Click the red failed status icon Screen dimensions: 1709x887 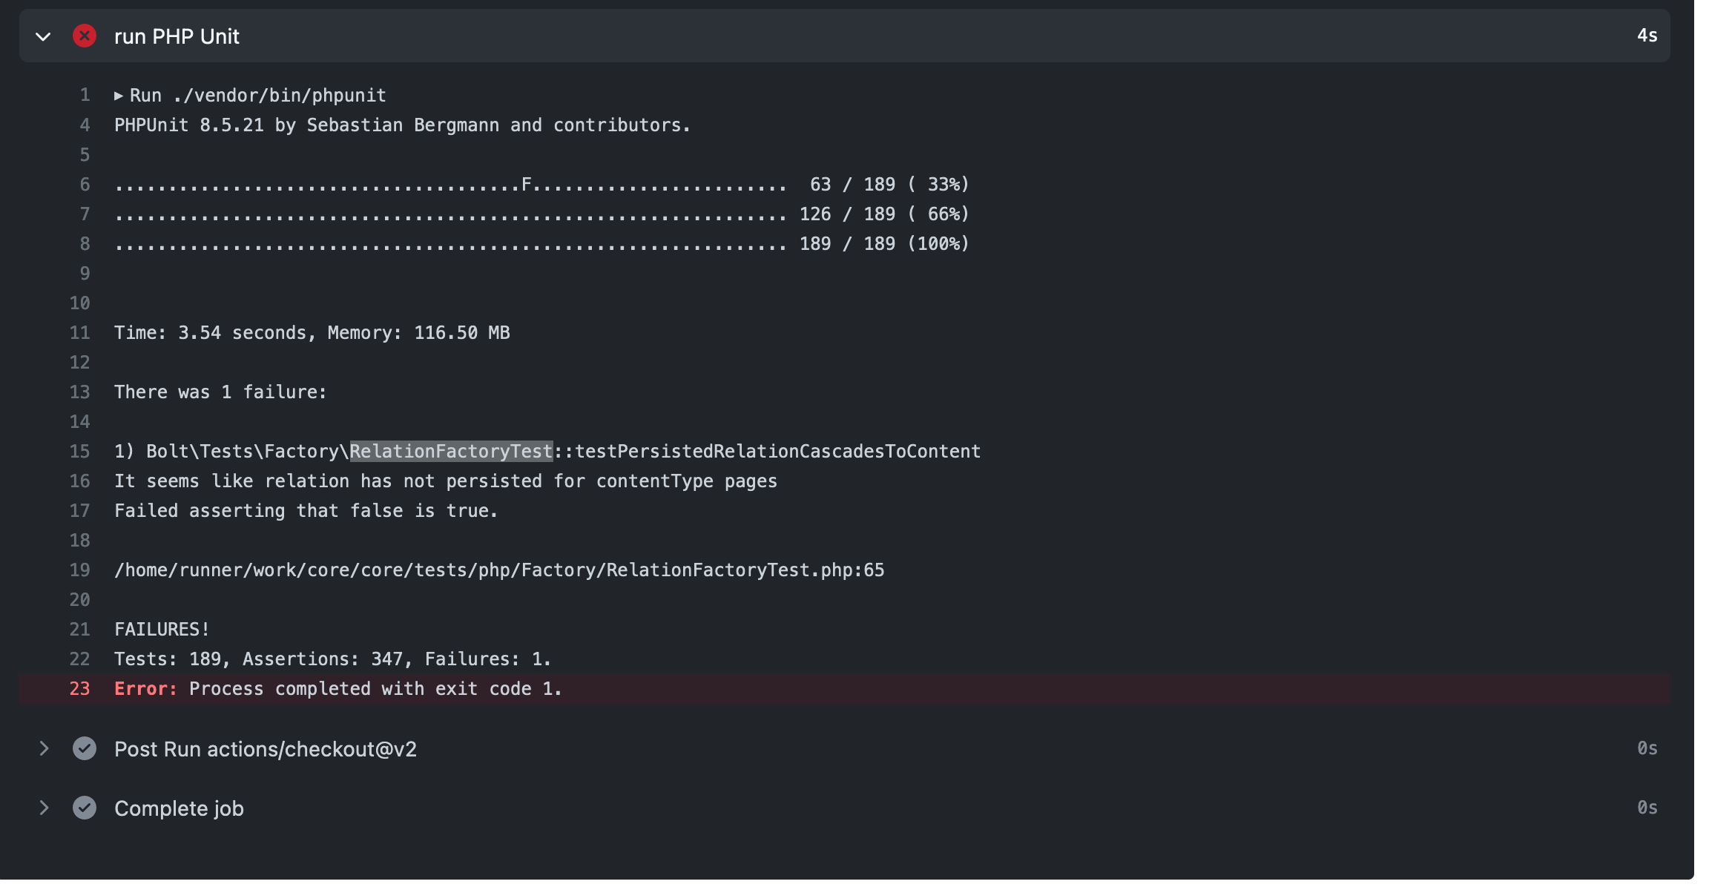(85, 36)
